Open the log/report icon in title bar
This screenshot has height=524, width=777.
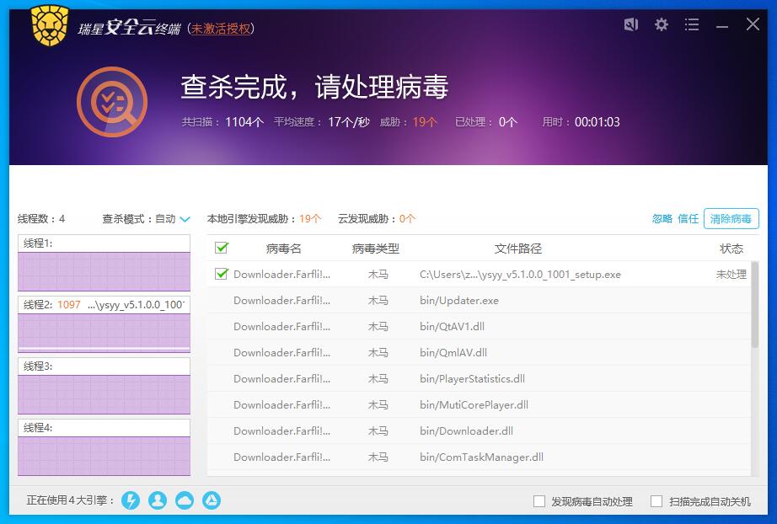(x=631, y=24)
